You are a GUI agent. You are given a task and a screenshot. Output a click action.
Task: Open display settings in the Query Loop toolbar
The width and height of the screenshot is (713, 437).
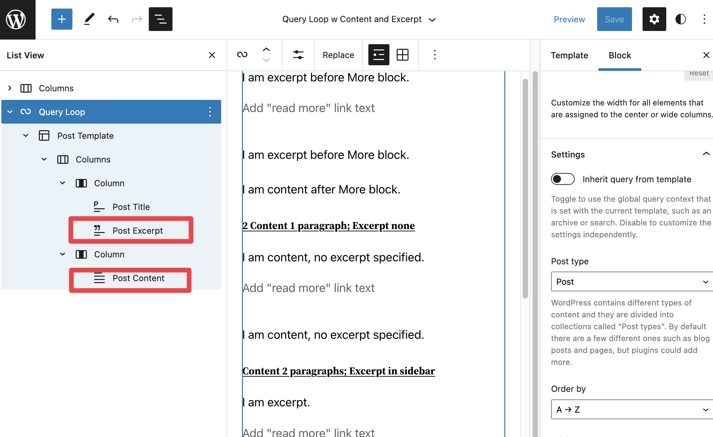[298, 55]
